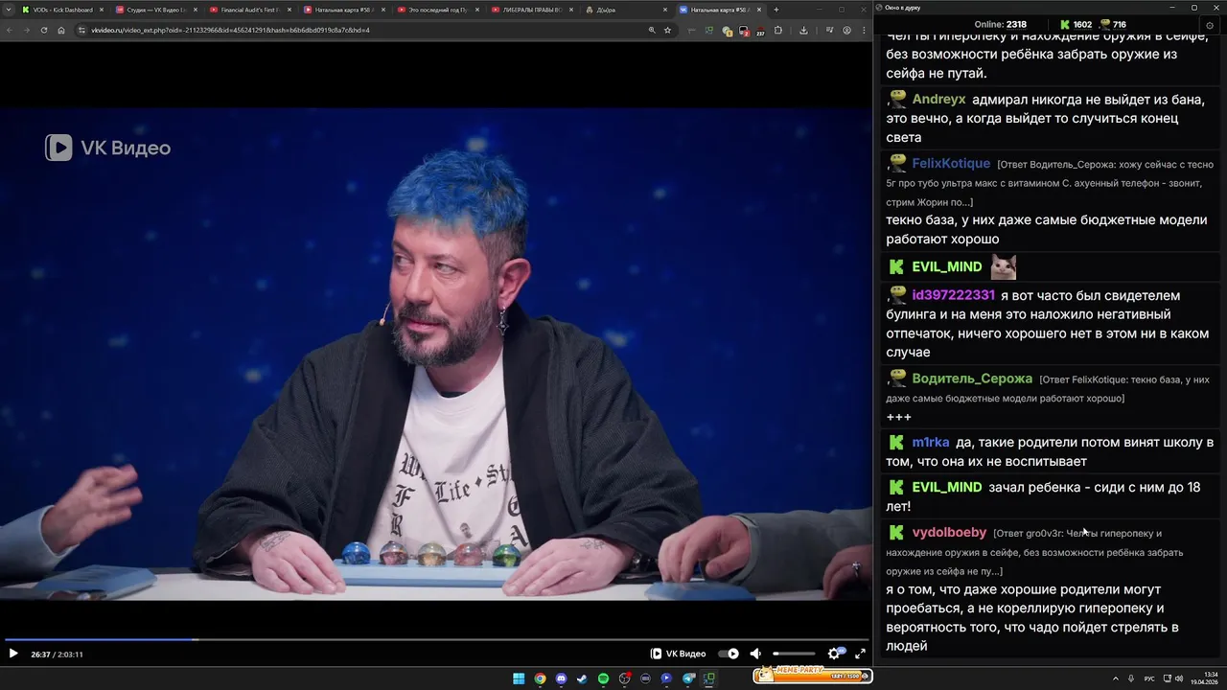1227x690 pixels.
Task: Open Google Chrome from the taskbar
Action: click(540, 678)
